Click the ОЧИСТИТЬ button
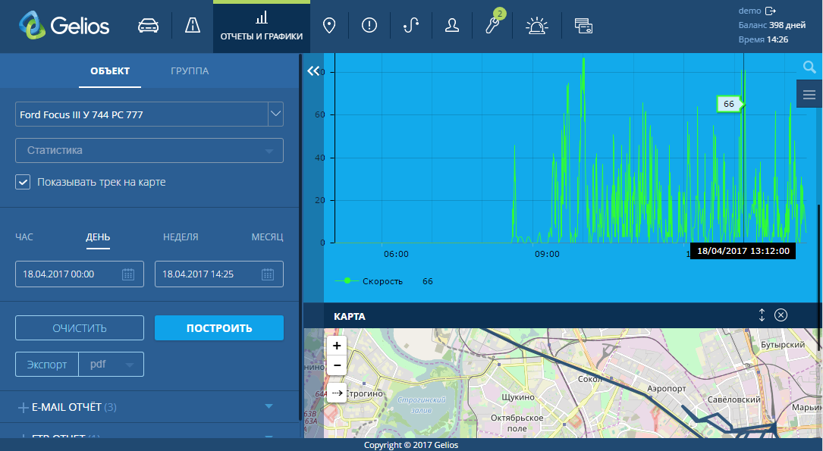 80,328
